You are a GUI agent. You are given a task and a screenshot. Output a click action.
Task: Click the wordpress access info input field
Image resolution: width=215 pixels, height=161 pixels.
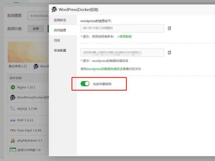click(122, 28)
